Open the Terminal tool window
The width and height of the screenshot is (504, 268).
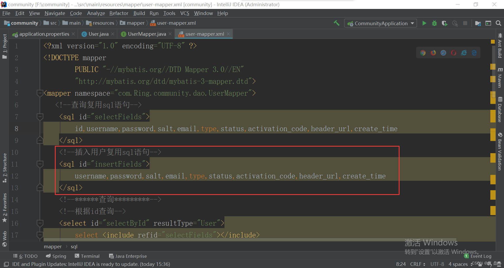87,256
